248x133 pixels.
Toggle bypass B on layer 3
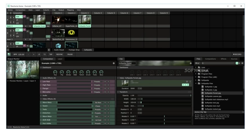11,31
